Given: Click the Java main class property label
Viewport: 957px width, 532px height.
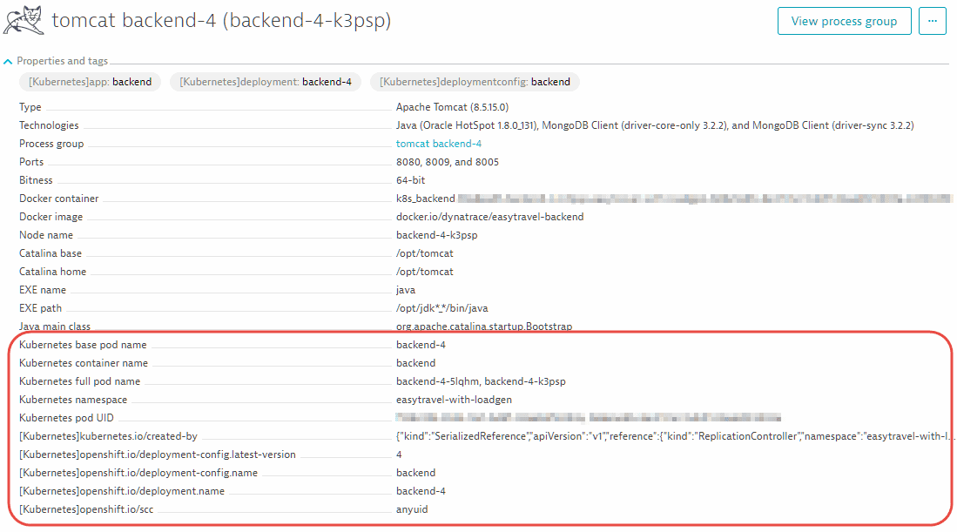Looking at the screenshot, I should pyautogui.click(x=55, y=327).
